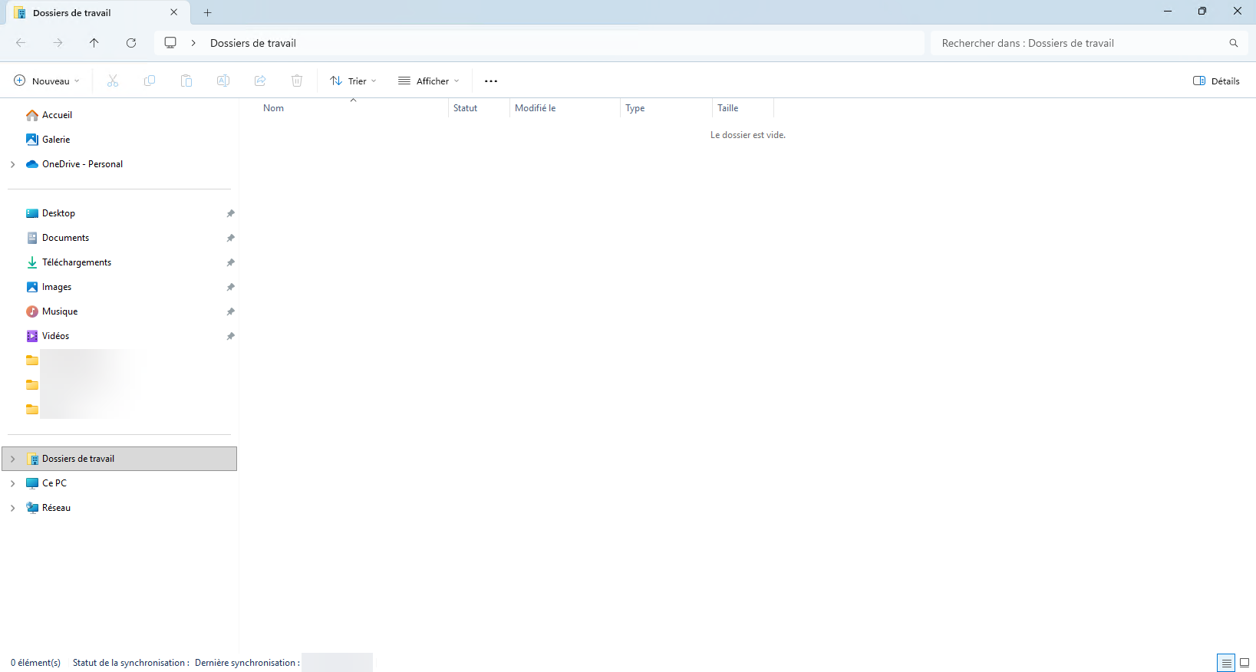The width and height of the screenshot is (1256, 672).
Task: Open a new tab with plus
Action: click(207, 12)
